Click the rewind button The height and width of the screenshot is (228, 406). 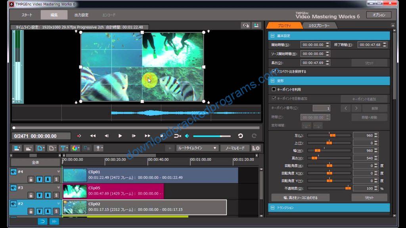pos(93,136)
